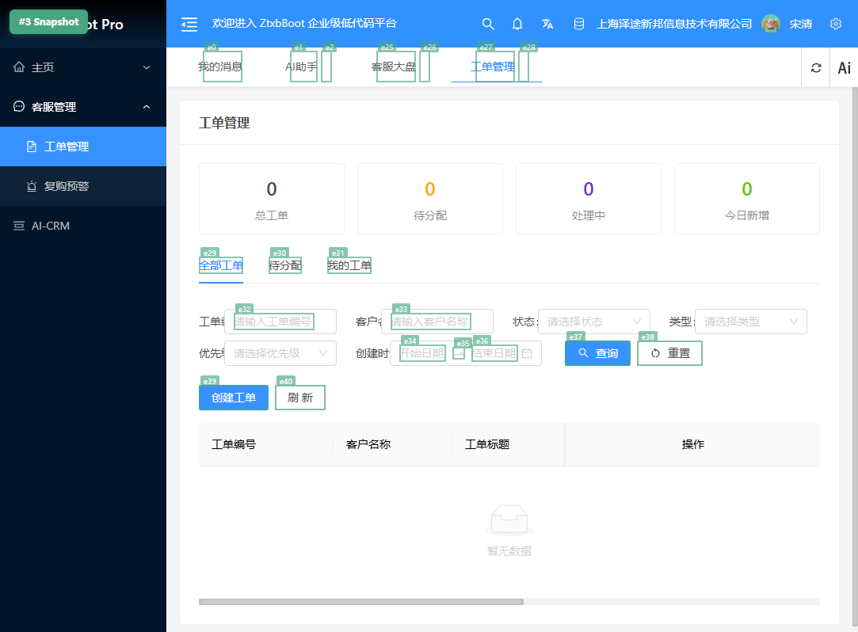Click the calendar icon in date range

527,353
